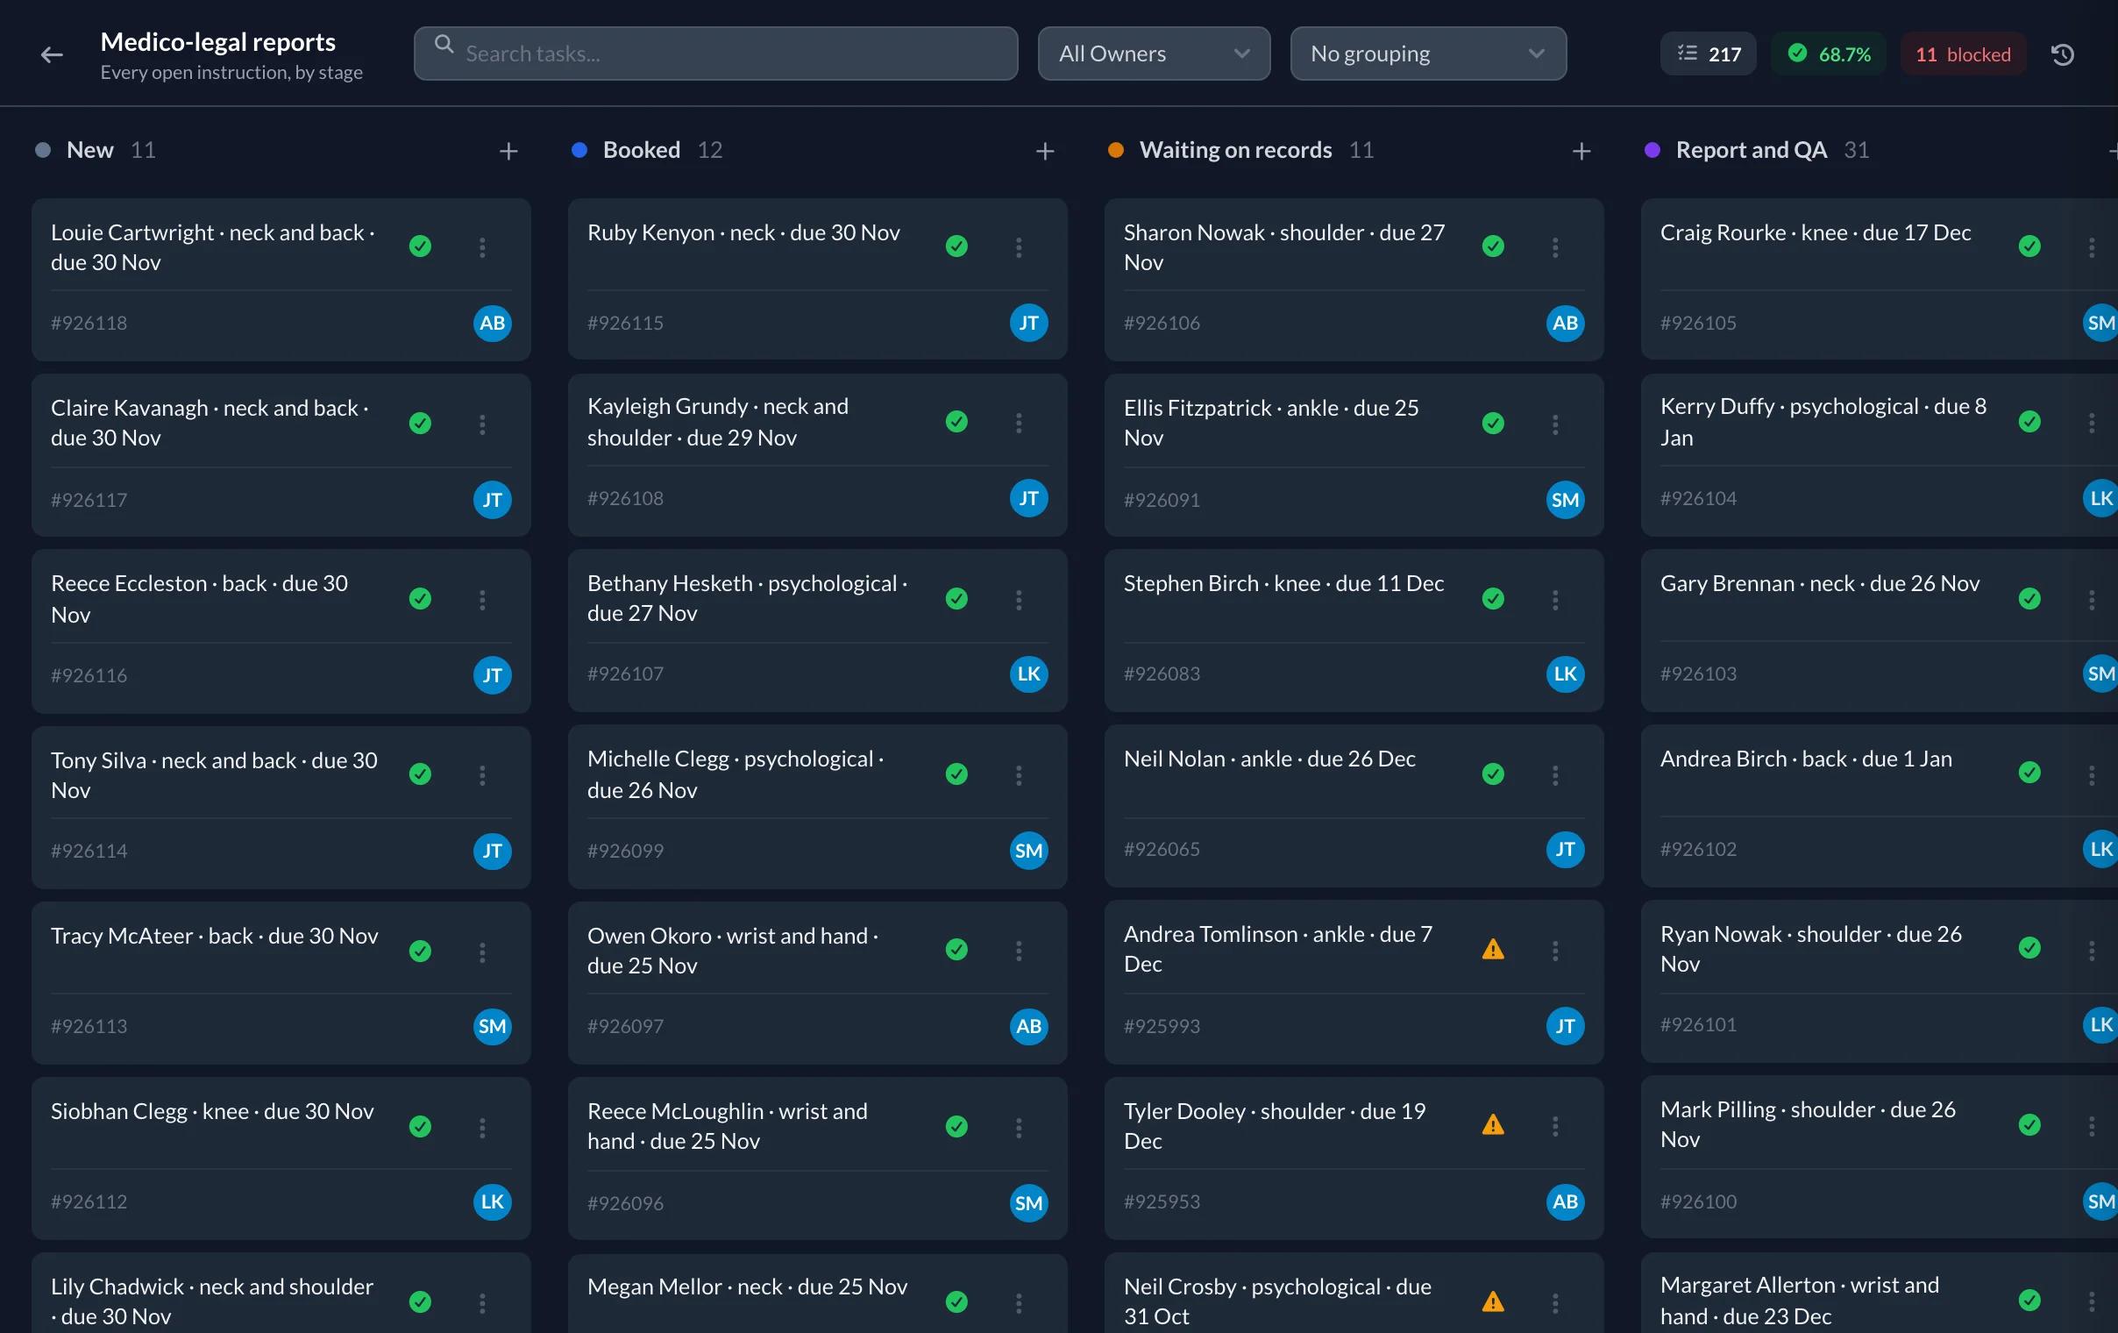
Task: Focus the Search tasks field
Action: point(716,53)
